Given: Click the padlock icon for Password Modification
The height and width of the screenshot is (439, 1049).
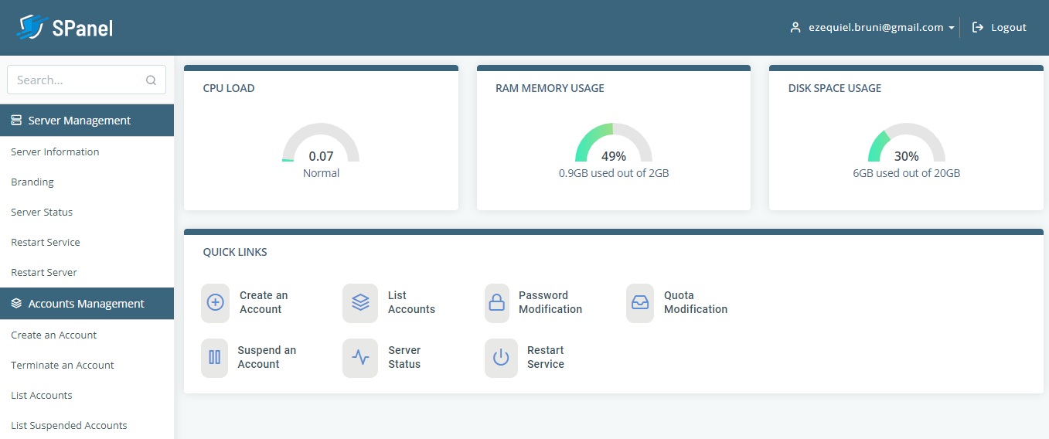Looking at the screenshot, I should [497, 303].
